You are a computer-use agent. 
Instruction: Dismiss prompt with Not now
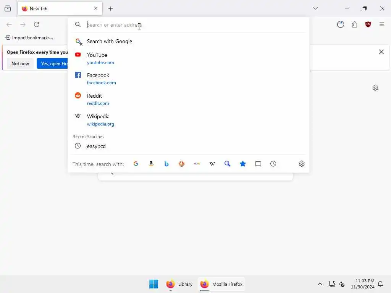(20, 64)
